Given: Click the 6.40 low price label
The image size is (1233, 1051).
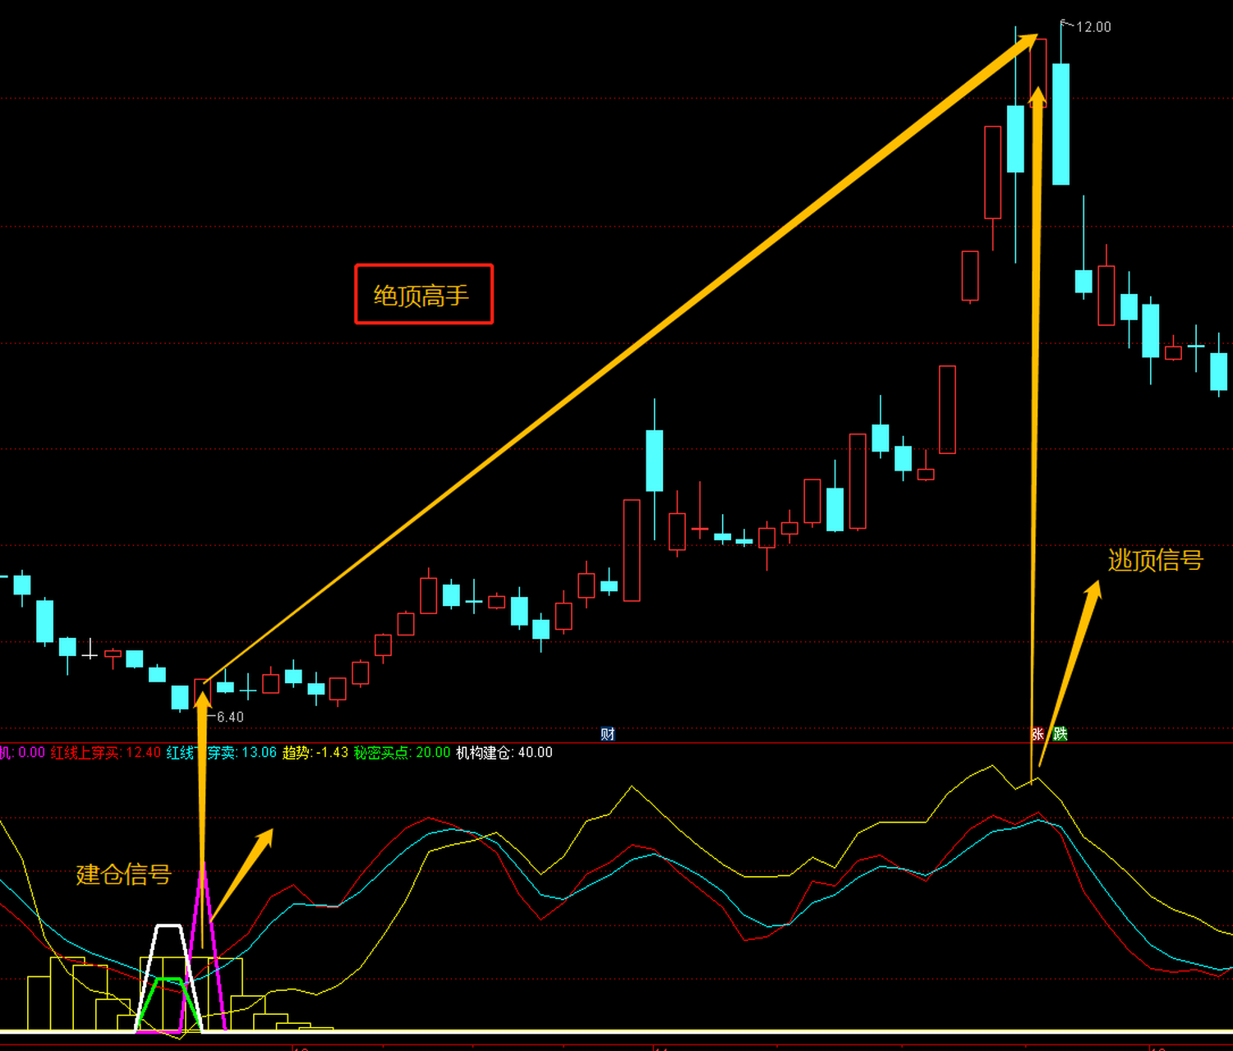Looking at the screenshot, I should tap(230, 718).
